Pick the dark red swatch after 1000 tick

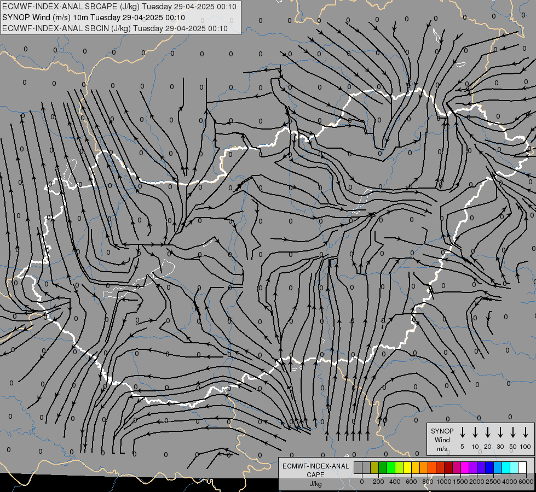(x=448, y=467)
